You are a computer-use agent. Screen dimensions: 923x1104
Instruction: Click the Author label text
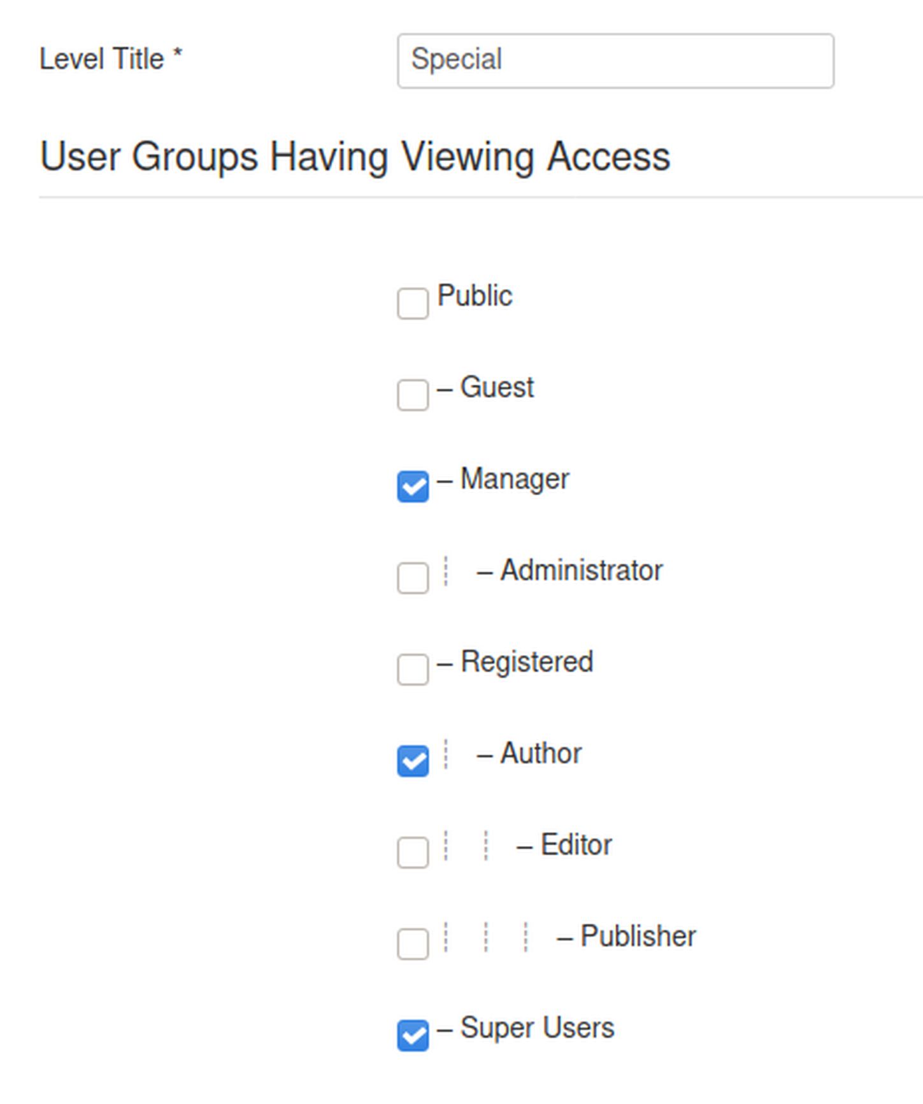pos(540,754)
